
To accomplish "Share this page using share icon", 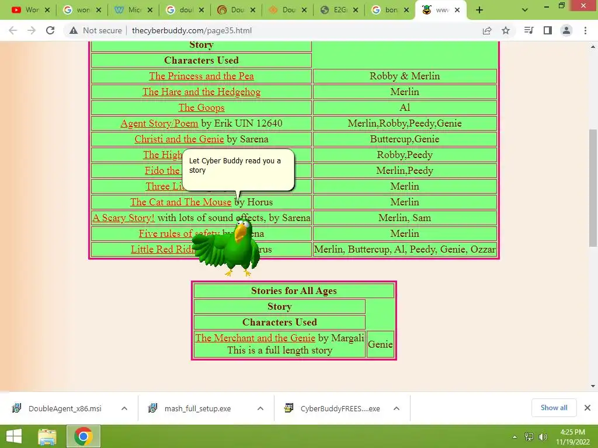I will coord(487,30).
